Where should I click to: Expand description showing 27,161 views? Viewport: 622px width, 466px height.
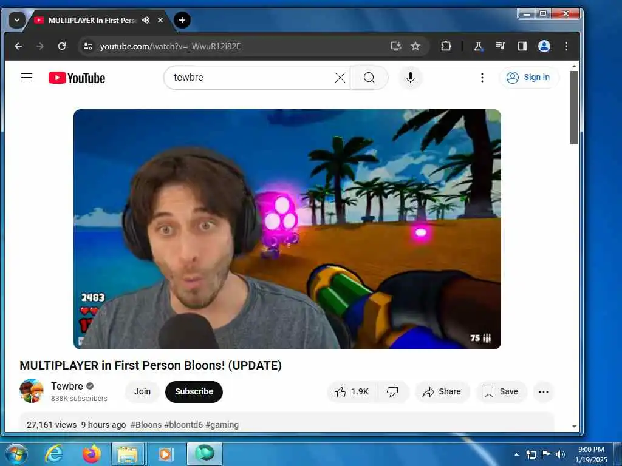coord(287,423)
